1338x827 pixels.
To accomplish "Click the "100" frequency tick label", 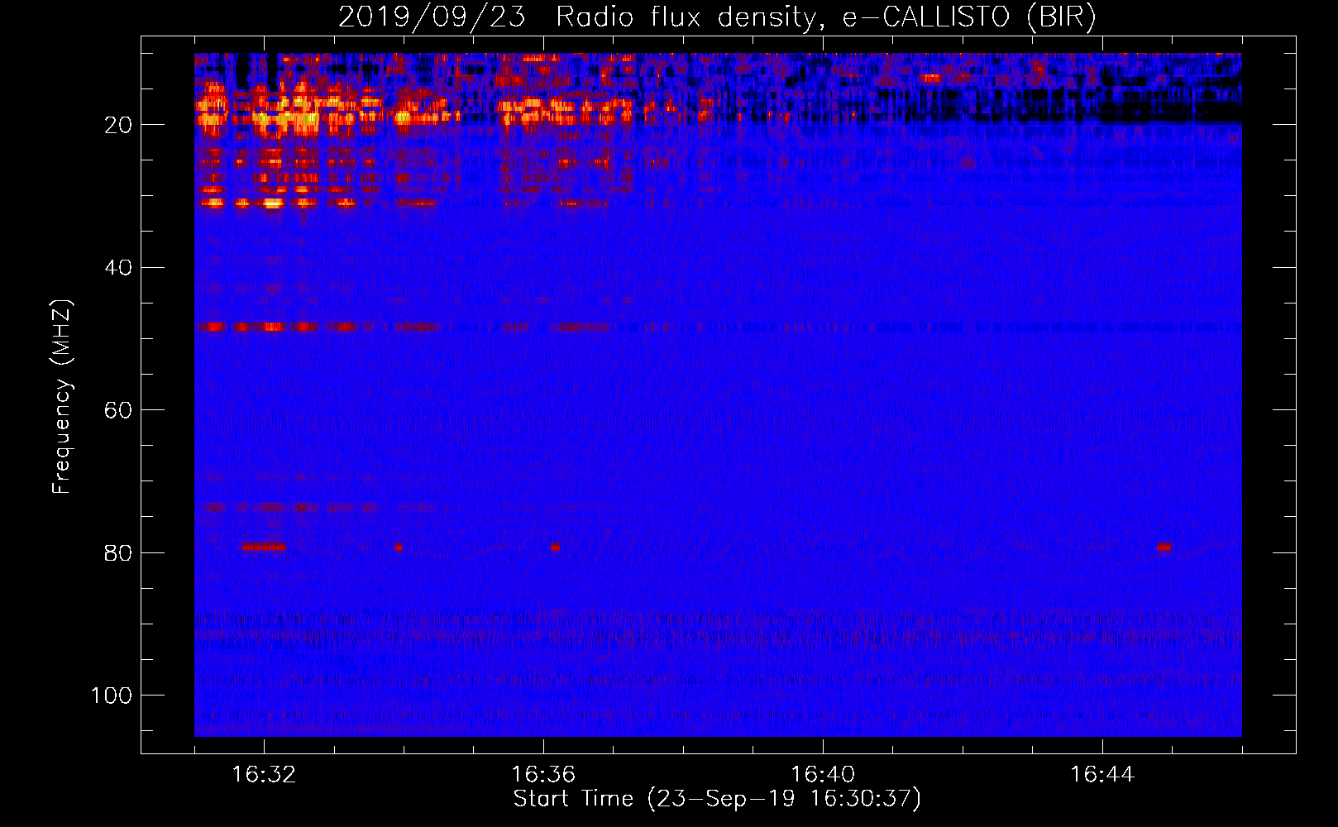I will 112,696.
